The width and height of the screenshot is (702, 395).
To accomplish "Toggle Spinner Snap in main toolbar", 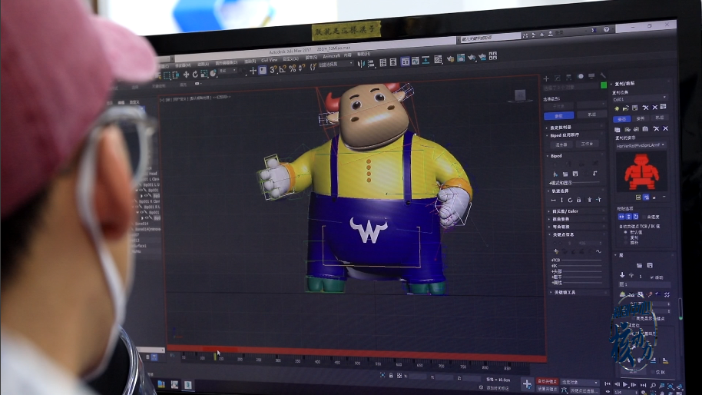I will [301, 68].
